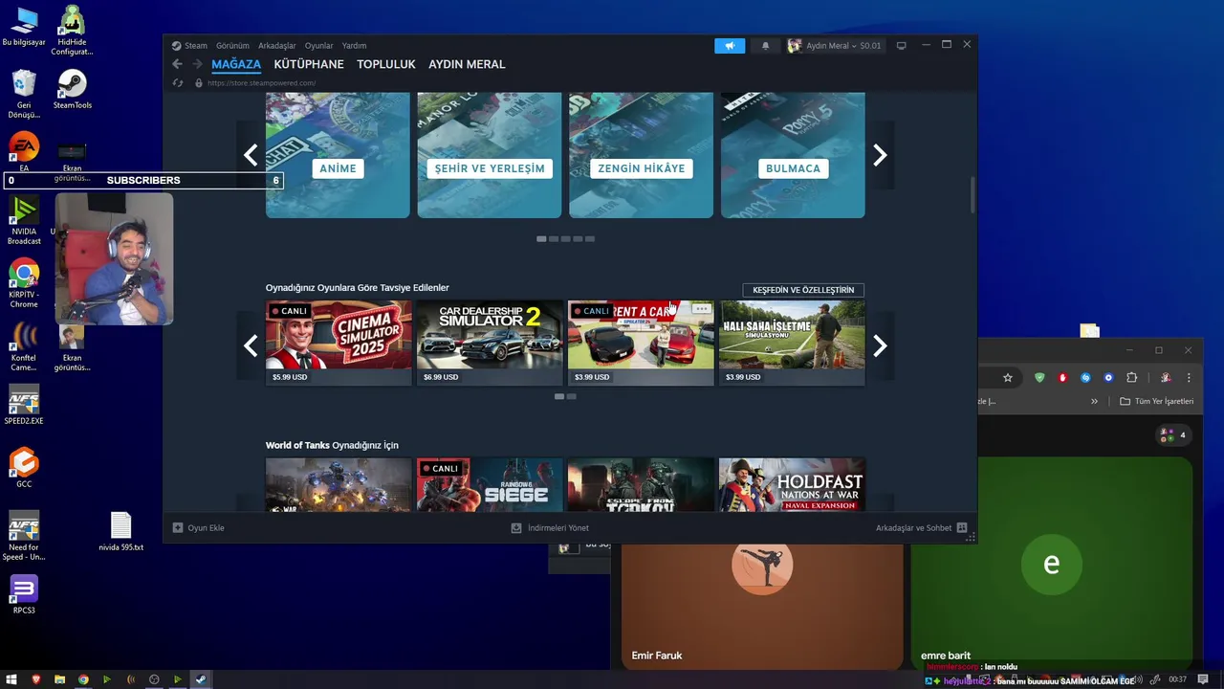Click the İndirmeleri Yönet download icon
Screen dimensions: 1224x689
(516, 527)
